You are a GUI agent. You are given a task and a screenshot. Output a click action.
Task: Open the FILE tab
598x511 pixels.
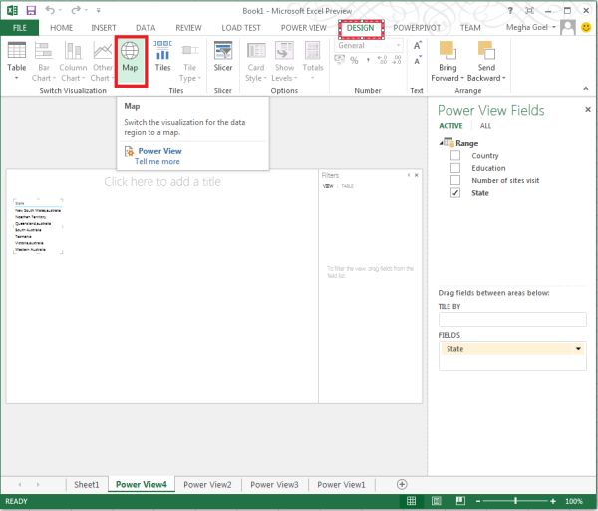(x=20, y=28)
